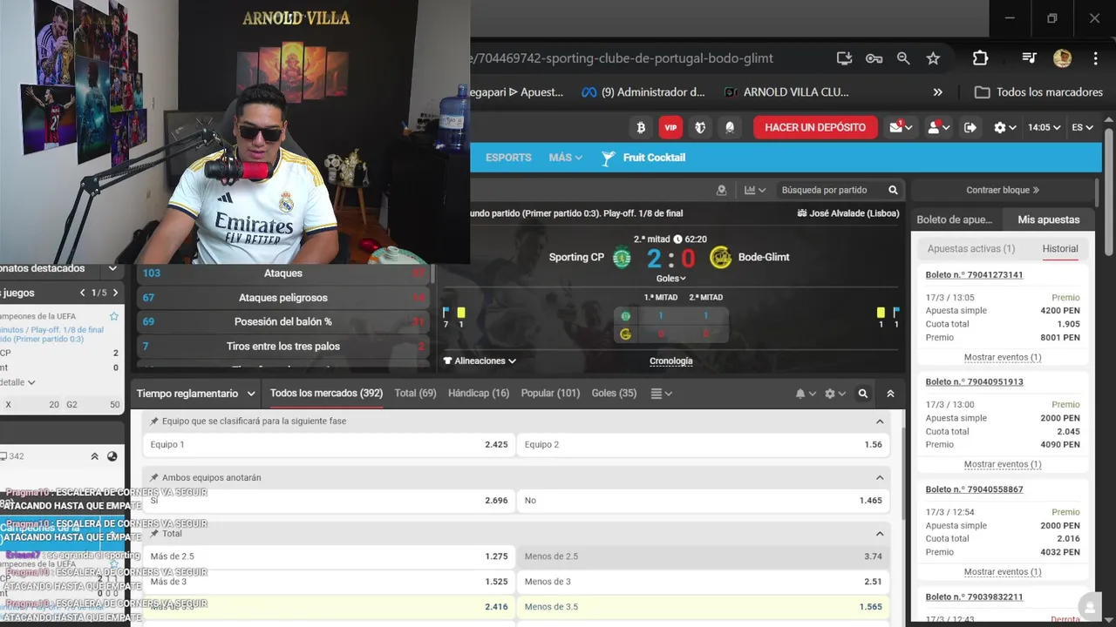Open the markets notification bell icon
Viewport: 1116px width, 627px height.
(805, 394)
